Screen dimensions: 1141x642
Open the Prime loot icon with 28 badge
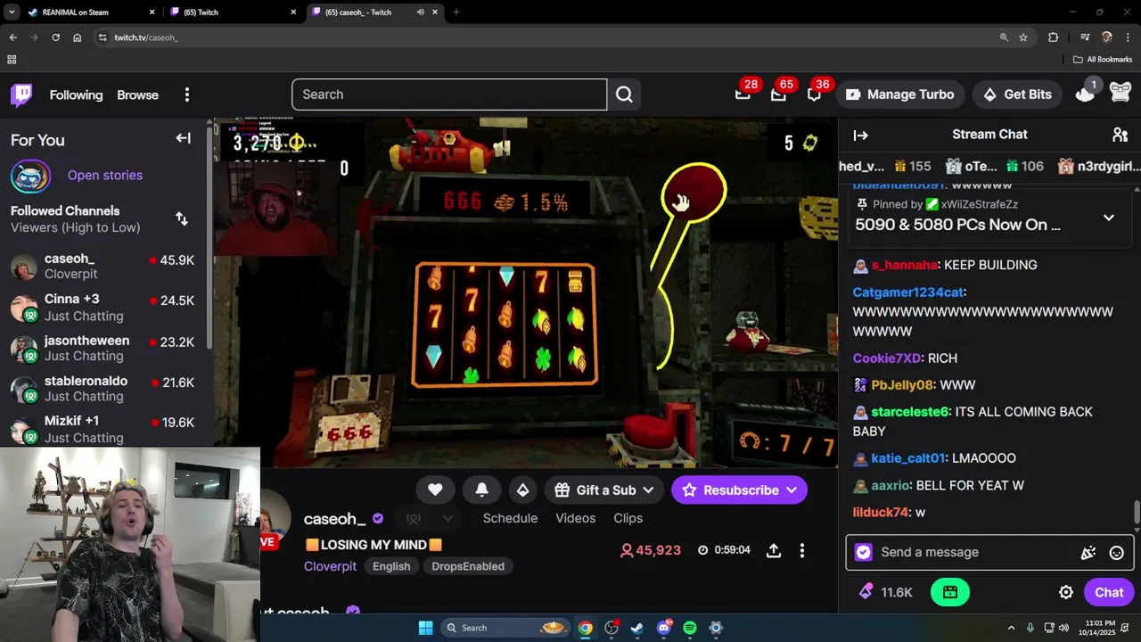coord(743,95)
